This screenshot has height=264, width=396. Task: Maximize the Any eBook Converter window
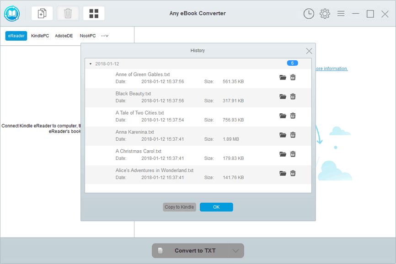coord(370,14)
